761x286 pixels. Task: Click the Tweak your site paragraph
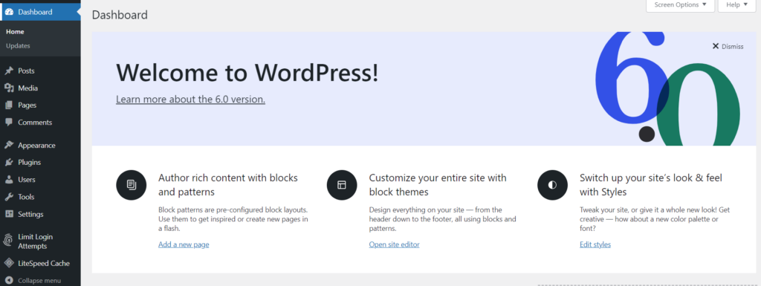(x=655, y=219)
